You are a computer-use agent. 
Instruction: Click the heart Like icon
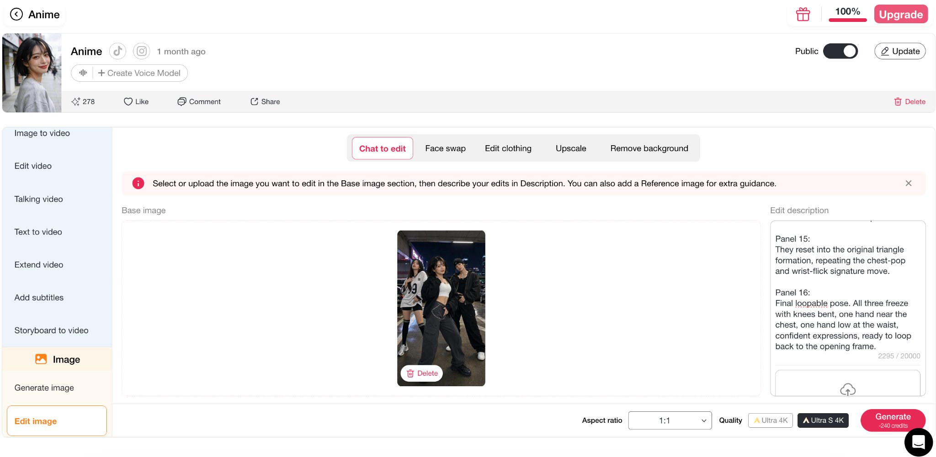point(128,102)
